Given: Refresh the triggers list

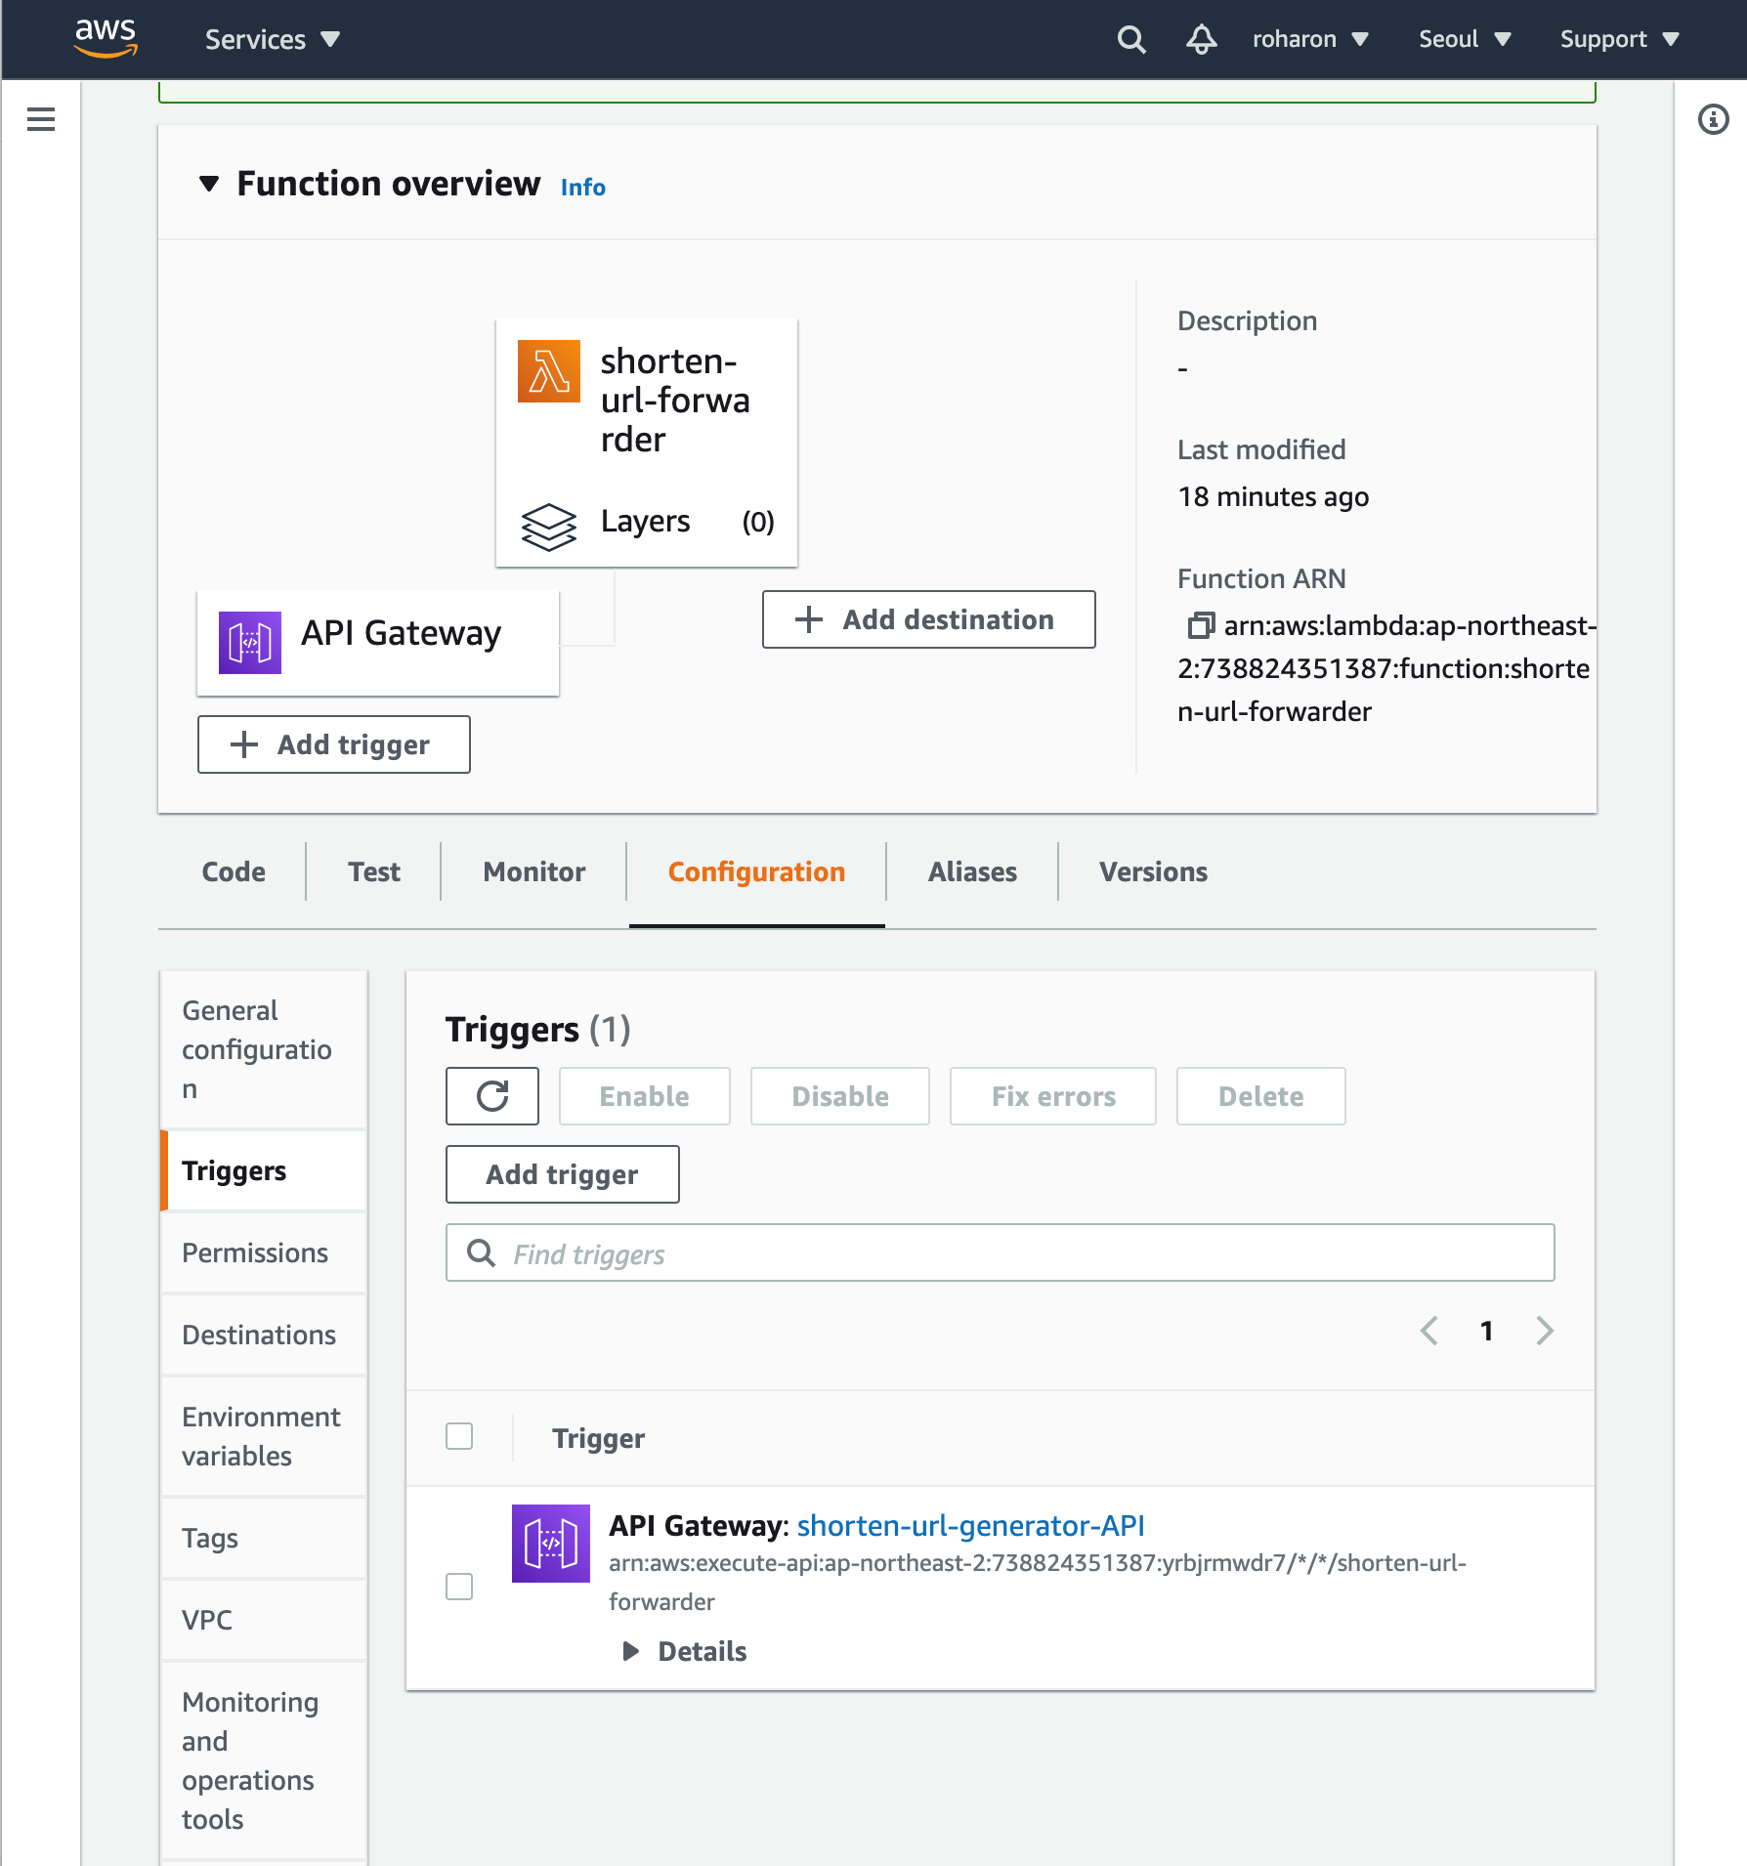Looking at the screenshot, I should click(x=492, y=1096).
